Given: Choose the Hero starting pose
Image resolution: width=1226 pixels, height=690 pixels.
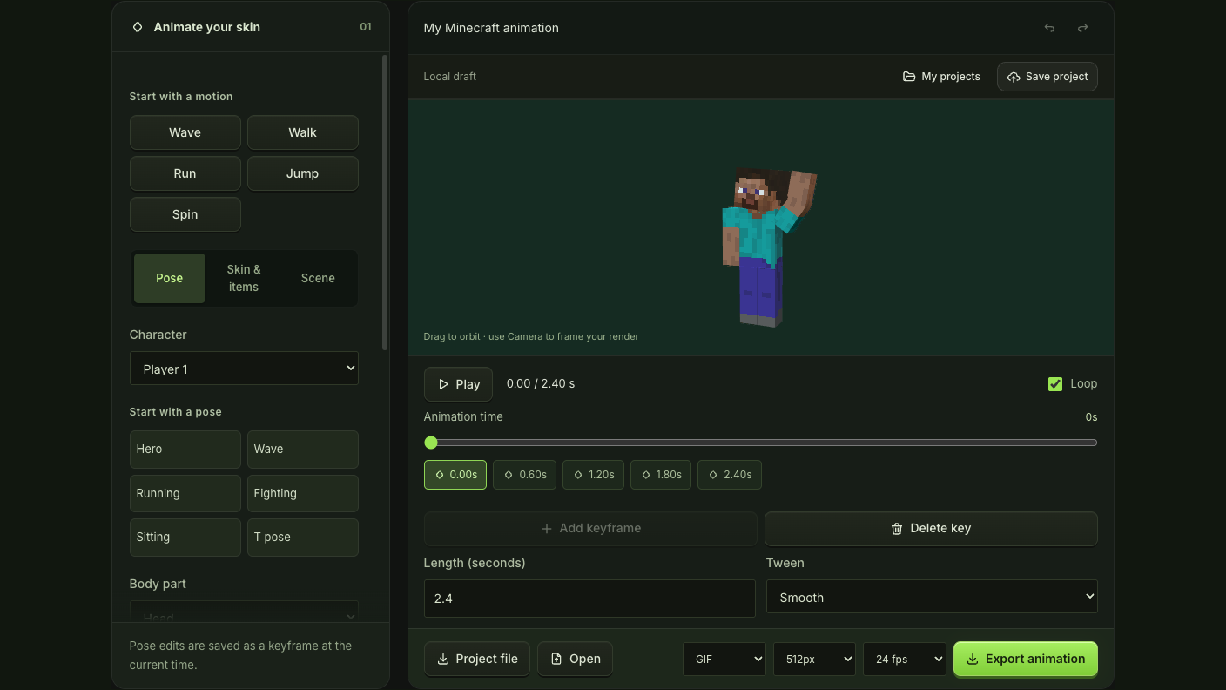Looking at the screenshot, I should point(185,450).
